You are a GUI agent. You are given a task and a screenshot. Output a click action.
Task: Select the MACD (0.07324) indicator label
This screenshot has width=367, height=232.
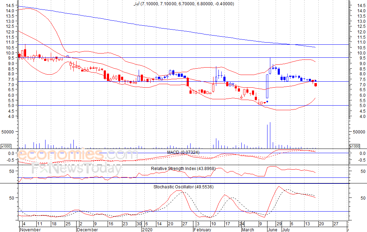coord(183,152)
